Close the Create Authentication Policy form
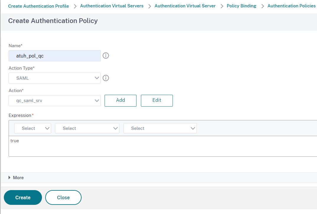The height and width of the screenshot is (214, 317). [63, 197]
